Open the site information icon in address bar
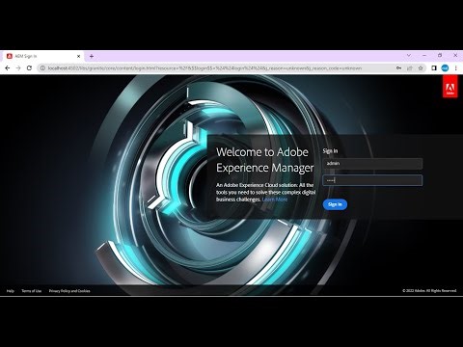463x347 pixels. pyautogui.click(x=42, y=68)
